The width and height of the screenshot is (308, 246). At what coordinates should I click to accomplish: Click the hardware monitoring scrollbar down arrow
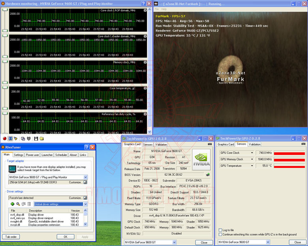pos(150,132)
